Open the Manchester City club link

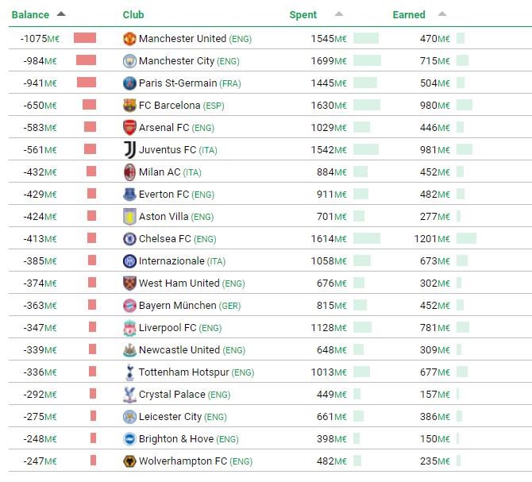177,61
